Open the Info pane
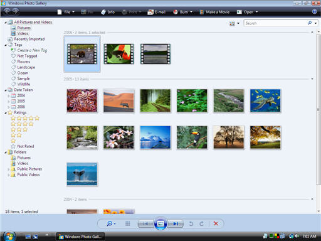This screenshot has width=321, height=241. [x=108, y=12]
